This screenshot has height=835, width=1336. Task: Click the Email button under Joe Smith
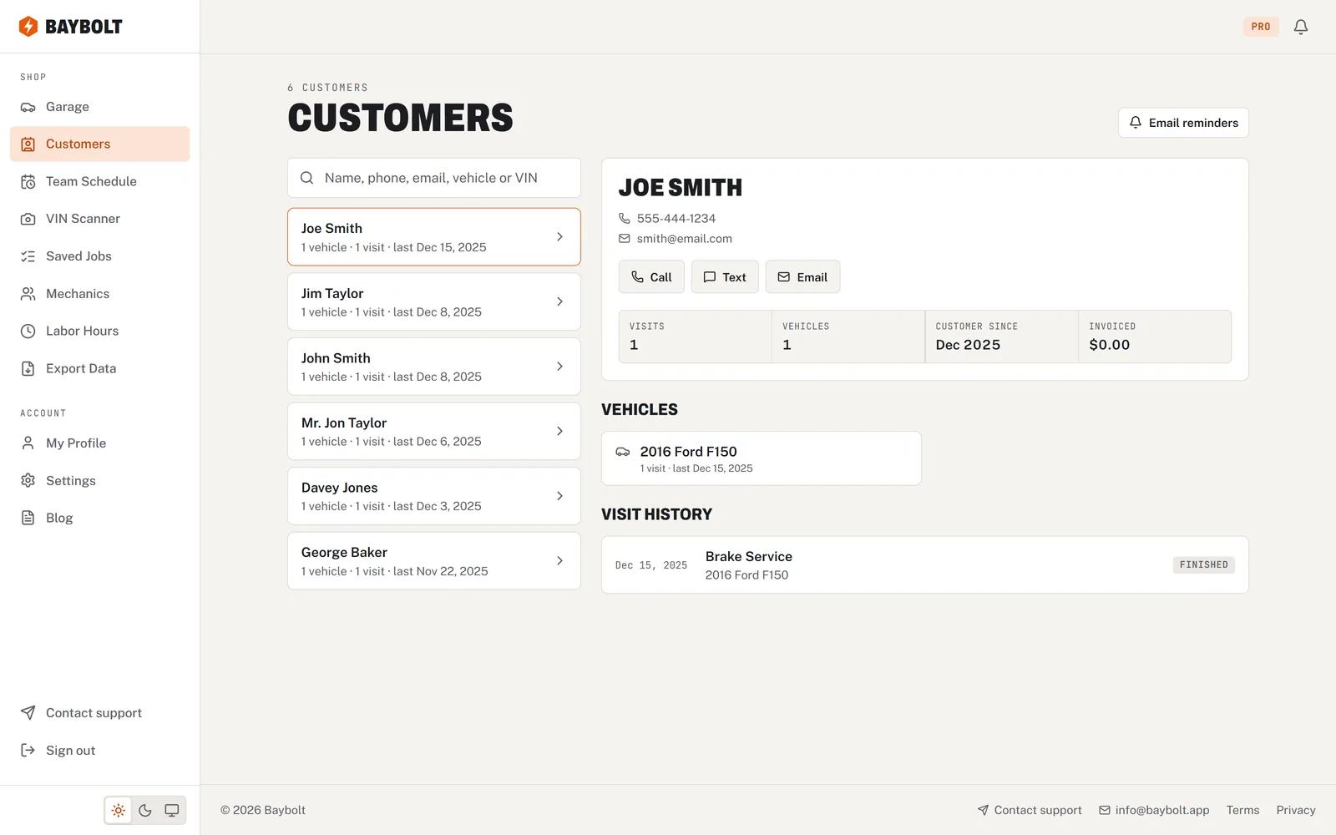click(802, 277)
